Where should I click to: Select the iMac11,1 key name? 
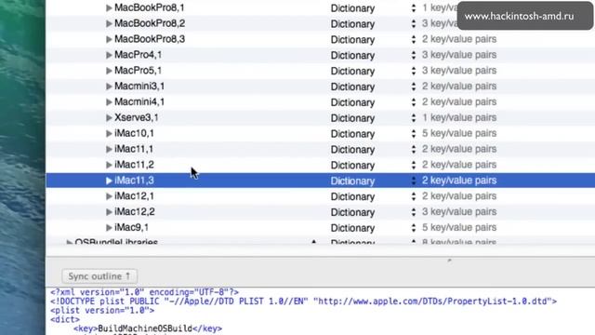point(134,149)
